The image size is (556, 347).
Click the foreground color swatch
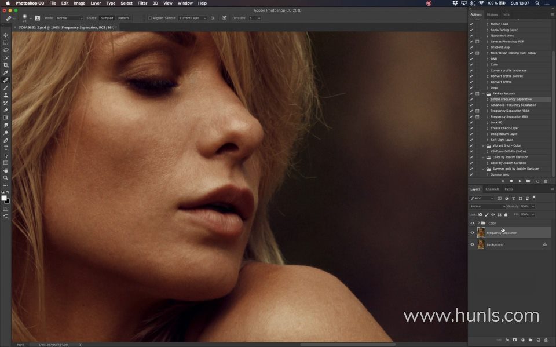tap(4, 198)
